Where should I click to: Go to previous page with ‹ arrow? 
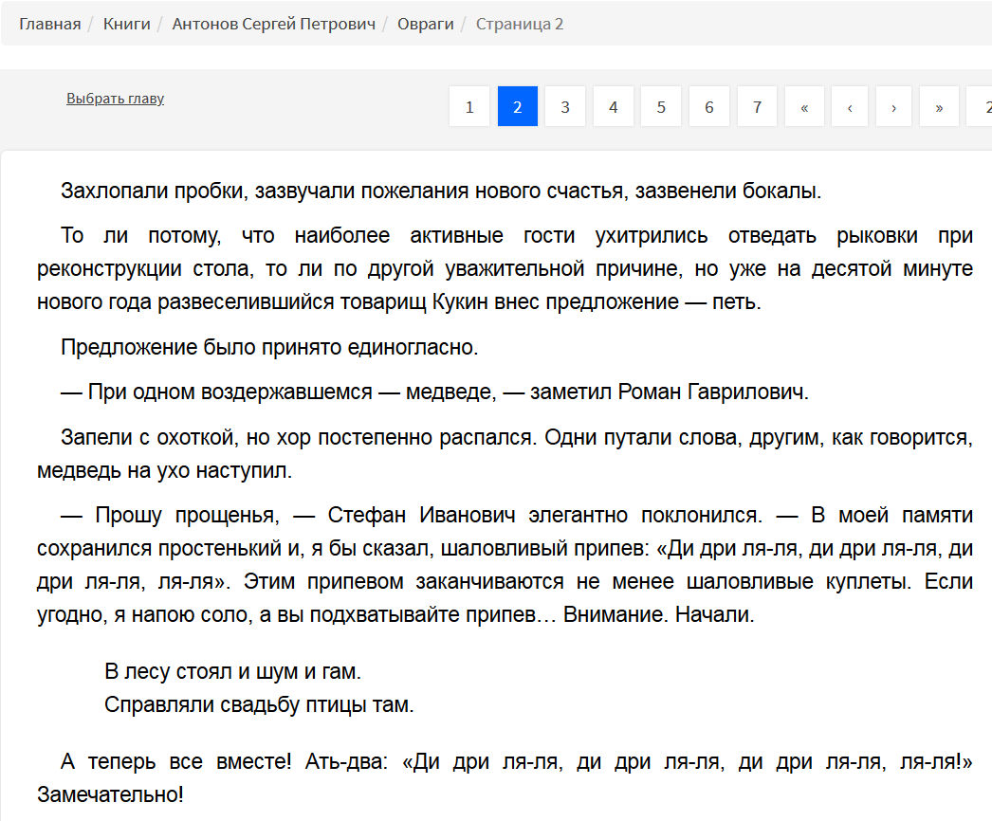(x=850, y=107)
